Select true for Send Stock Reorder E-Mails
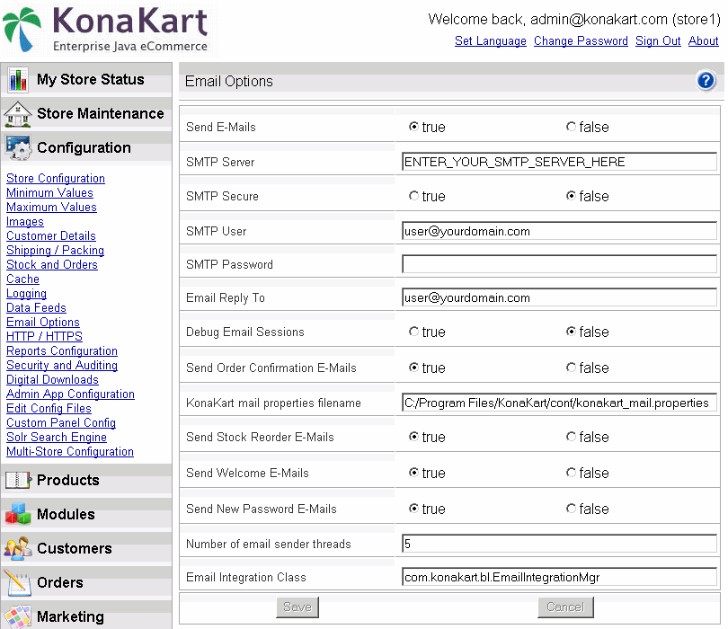728x629 pixels. pos(413,437)
